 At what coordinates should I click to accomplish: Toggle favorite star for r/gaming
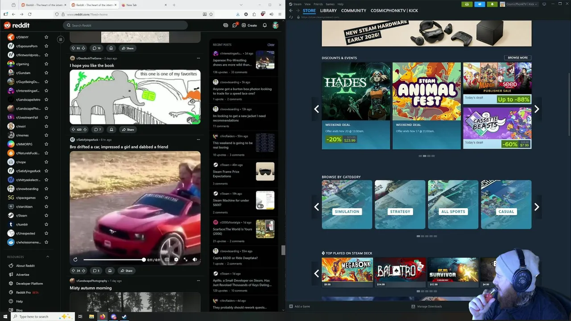(46, 64)
